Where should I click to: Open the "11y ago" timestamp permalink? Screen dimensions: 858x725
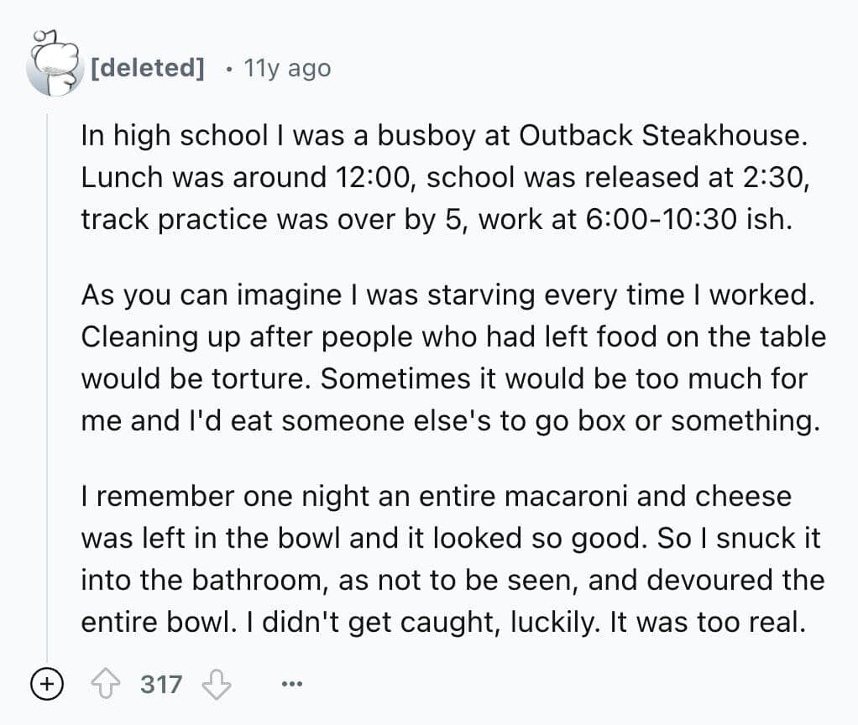point(286,68)
